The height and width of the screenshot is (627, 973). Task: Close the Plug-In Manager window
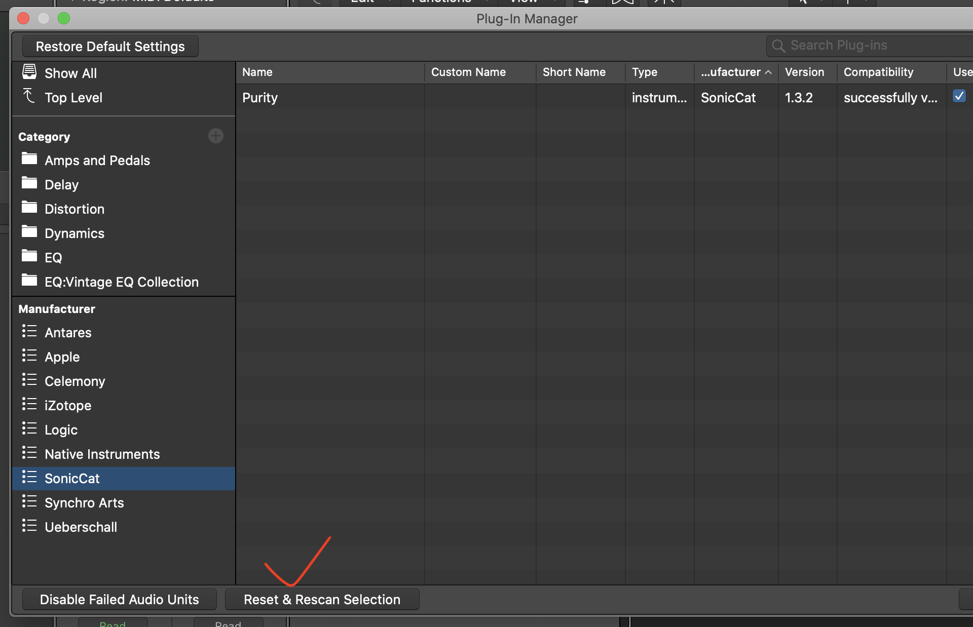[x=23, y=19]
